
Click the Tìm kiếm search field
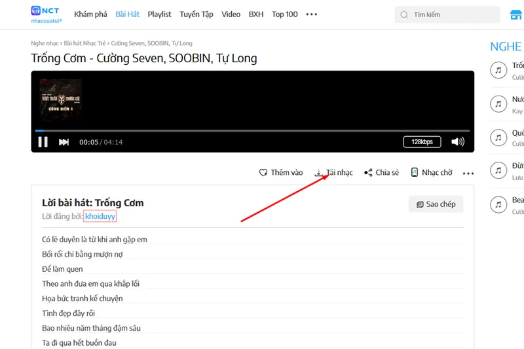(x=452, y=14)
